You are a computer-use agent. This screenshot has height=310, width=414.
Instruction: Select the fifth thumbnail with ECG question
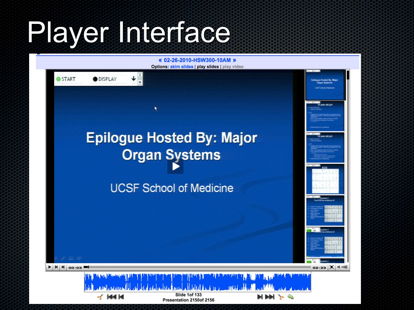coord(325,211)
